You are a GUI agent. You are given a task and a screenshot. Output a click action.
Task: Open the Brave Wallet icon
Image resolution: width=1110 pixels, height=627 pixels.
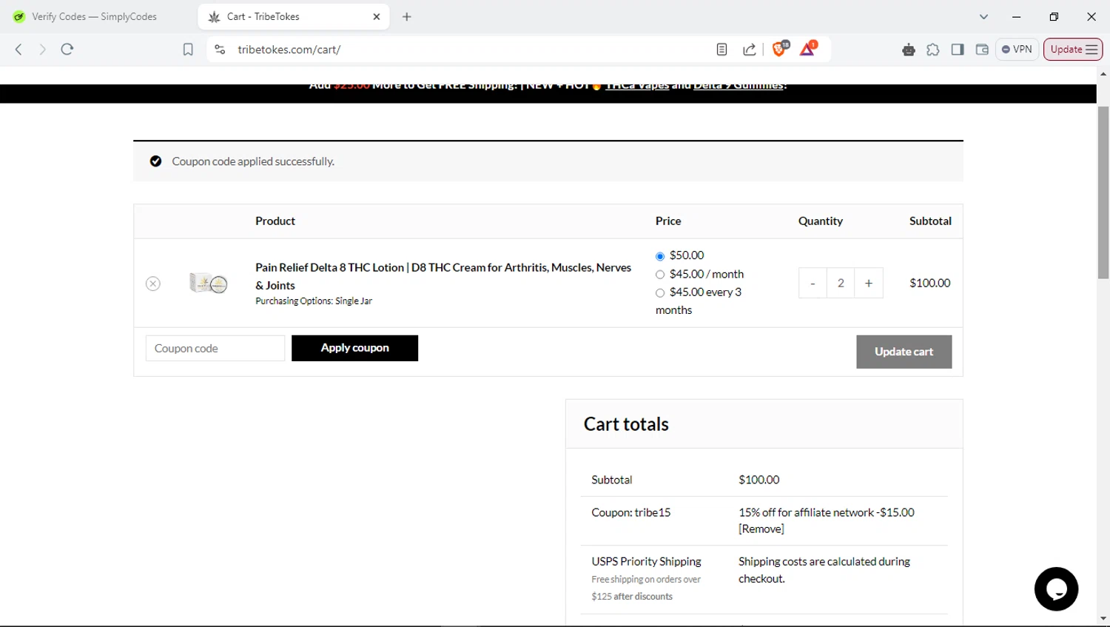point(982,50)
